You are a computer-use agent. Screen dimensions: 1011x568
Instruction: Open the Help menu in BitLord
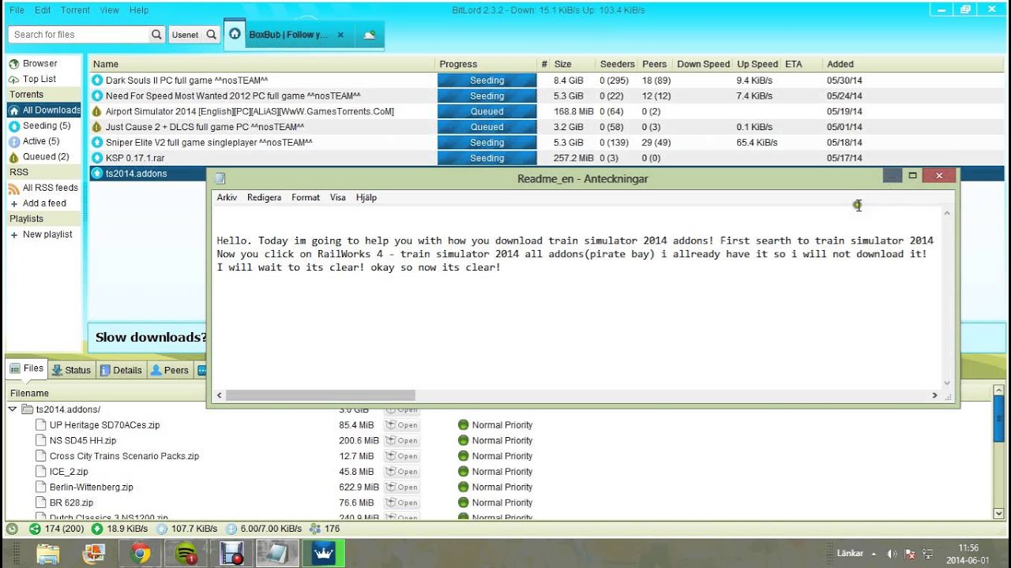click(x=139, y=10)
